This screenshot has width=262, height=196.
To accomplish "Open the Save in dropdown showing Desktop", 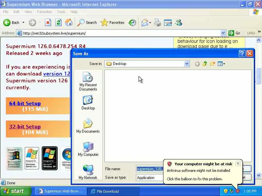I will click(147, 64).
